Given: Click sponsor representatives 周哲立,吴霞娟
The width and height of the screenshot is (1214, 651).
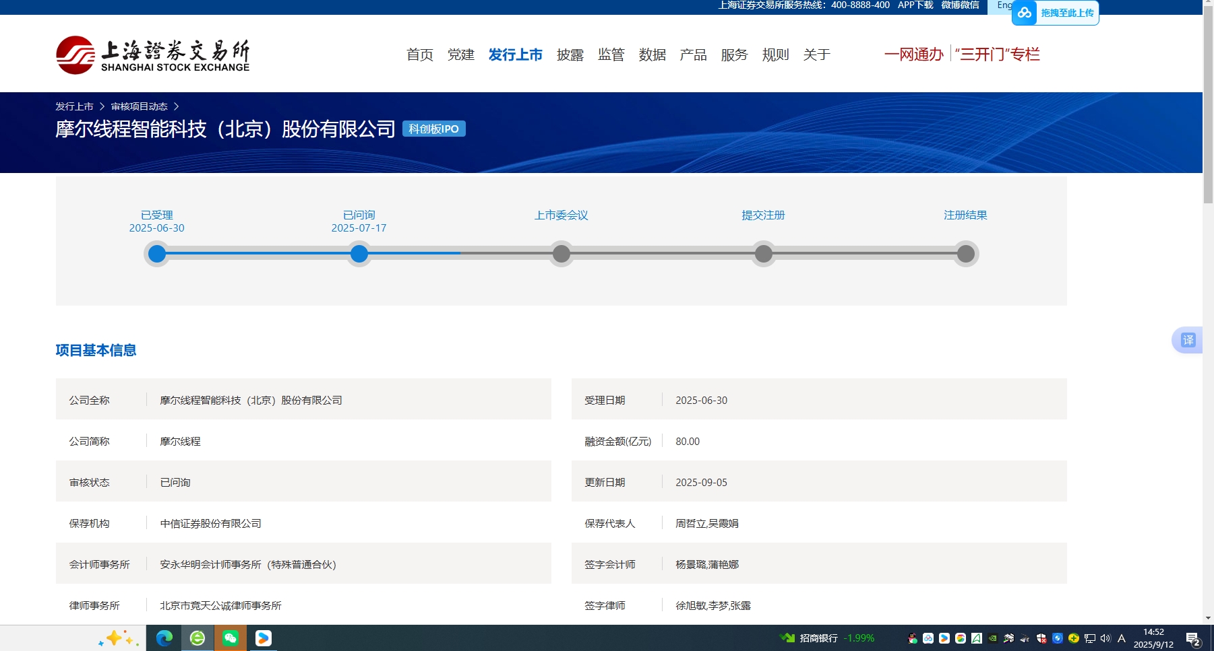Looking at the screenshot, I should 707,523.
